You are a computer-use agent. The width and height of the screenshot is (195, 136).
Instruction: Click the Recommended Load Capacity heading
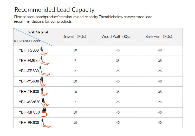[54, 10]
